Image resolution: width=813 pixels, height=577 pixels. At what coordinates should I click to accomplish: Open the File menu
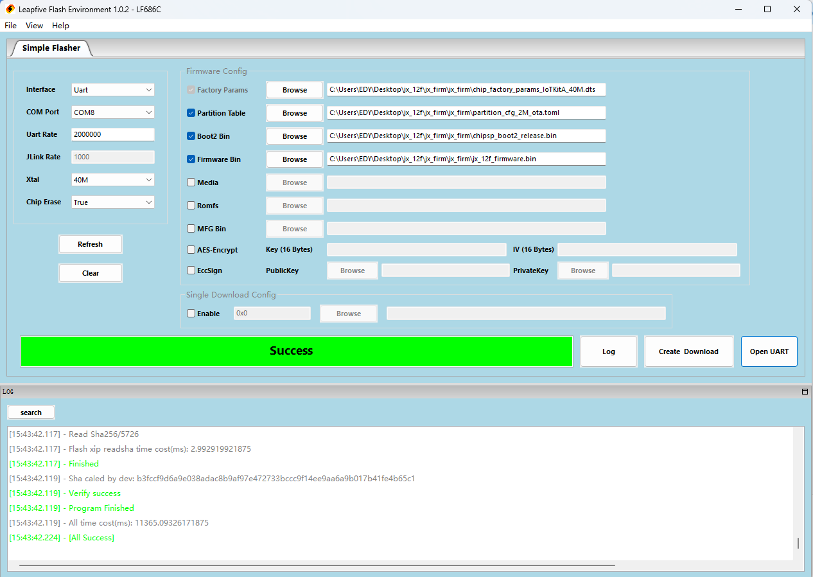(x=10, y=26)
